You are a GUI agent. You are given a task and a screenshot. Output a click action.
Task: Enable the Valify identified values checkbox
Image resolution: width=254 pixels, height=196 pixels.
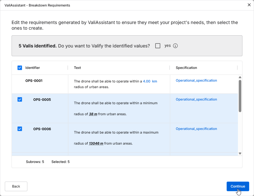[158, 46]
